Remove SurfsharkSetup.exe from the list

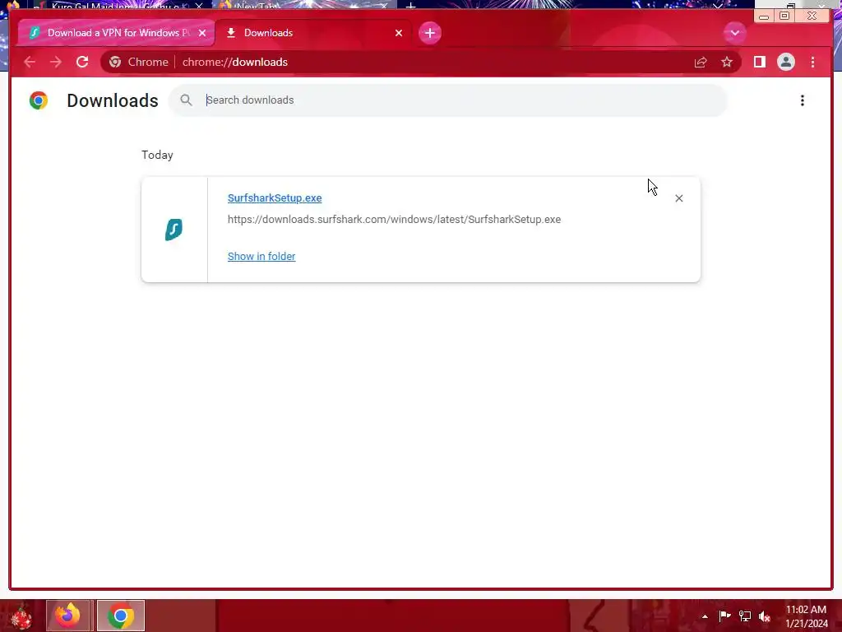click(x=678, y=198)
